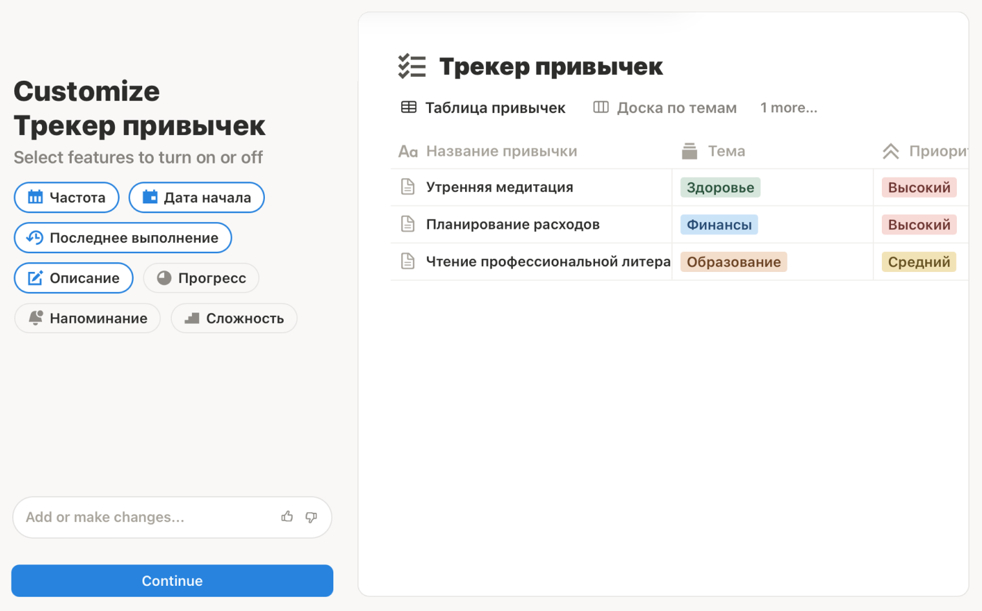This screenshot has width=982, height=611.
Task: Click the thumbs-up icon near the input field
Action: click(287, 517)
